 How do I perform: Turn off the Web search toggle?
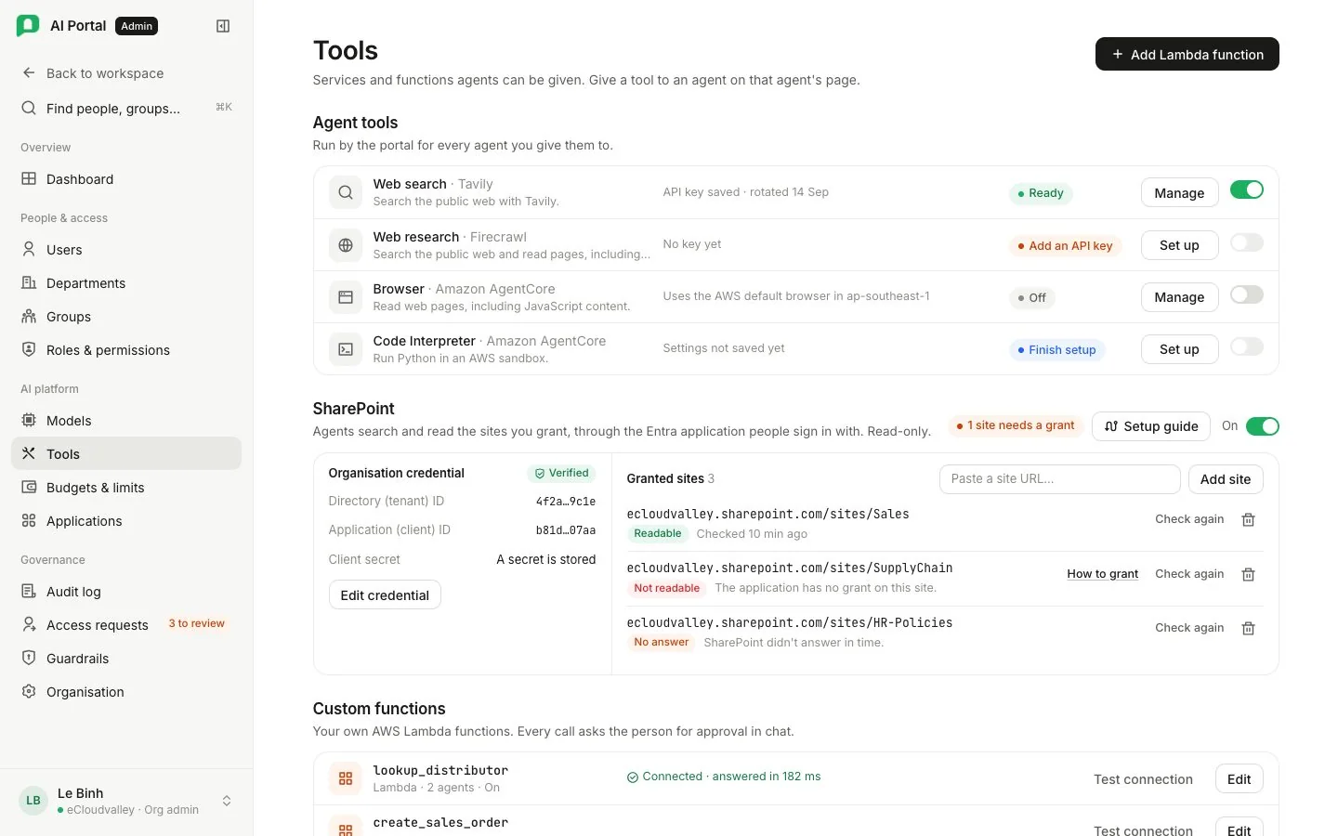pyautogui.click(x=1247, y=189)
